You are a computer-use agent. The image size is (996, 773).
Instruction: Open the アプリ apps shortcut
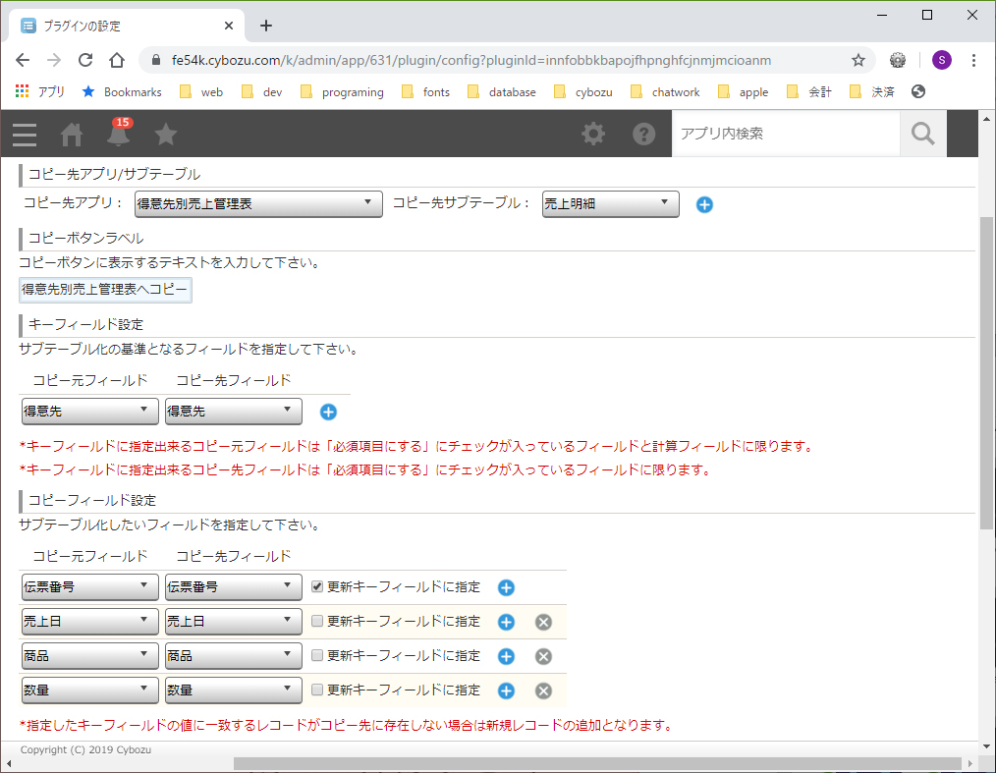click(x=39, y=92)
